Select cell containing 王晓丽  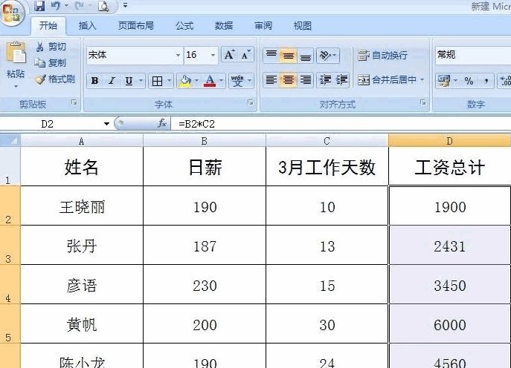tap(82, 206)
